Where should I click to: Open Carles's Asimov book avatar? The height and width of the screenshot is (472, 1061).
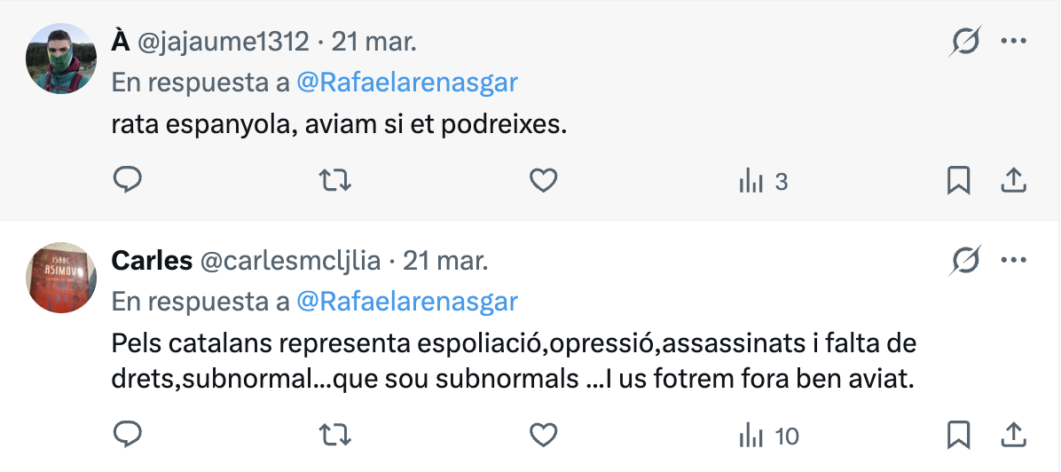click(60, 277)
